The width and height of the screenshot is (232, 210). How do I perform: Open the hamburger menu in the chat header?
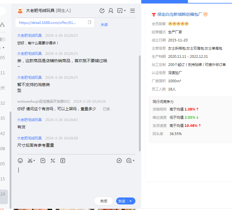132,11
